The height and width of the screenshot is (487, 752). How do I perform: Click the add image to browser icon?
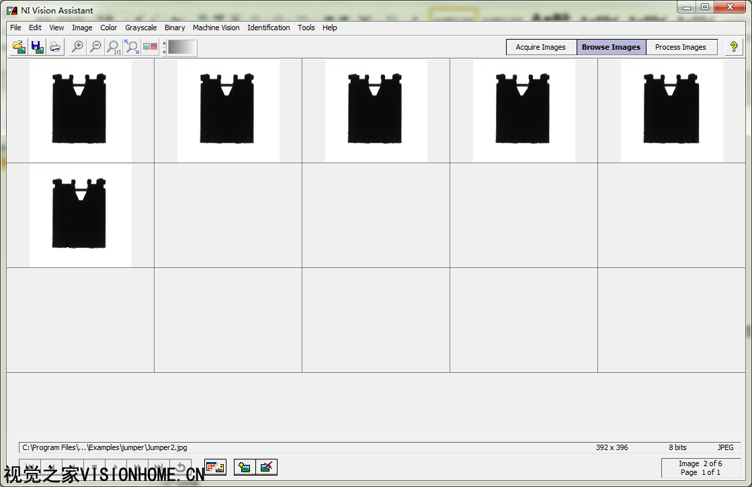[245, 467]
